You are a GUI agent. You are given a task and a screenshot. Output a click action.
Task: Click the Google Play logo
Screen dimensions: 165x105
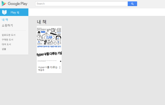(x=14, y=4)
